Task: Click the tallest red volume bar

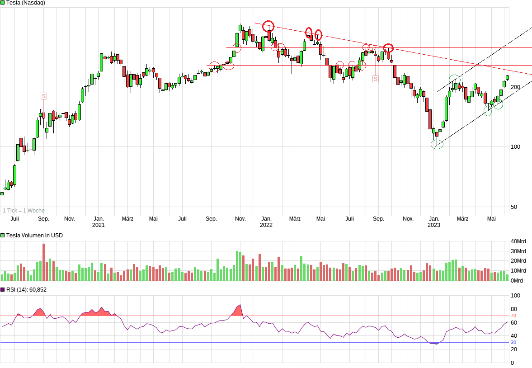Action: 43,262
